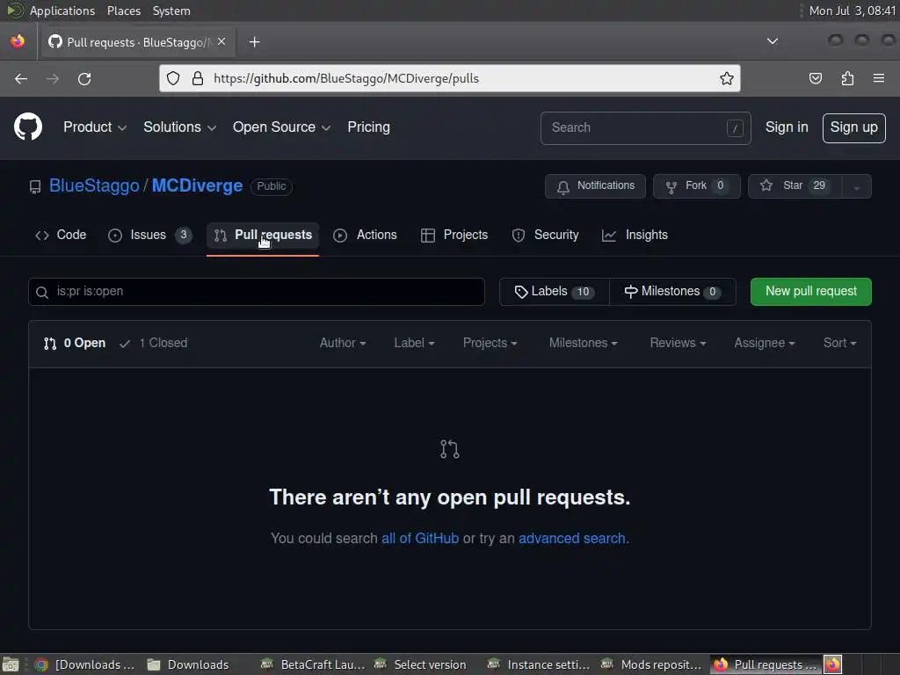Click the GitHub Octocat logo
The image size is (900, 675).
point(28,127)
